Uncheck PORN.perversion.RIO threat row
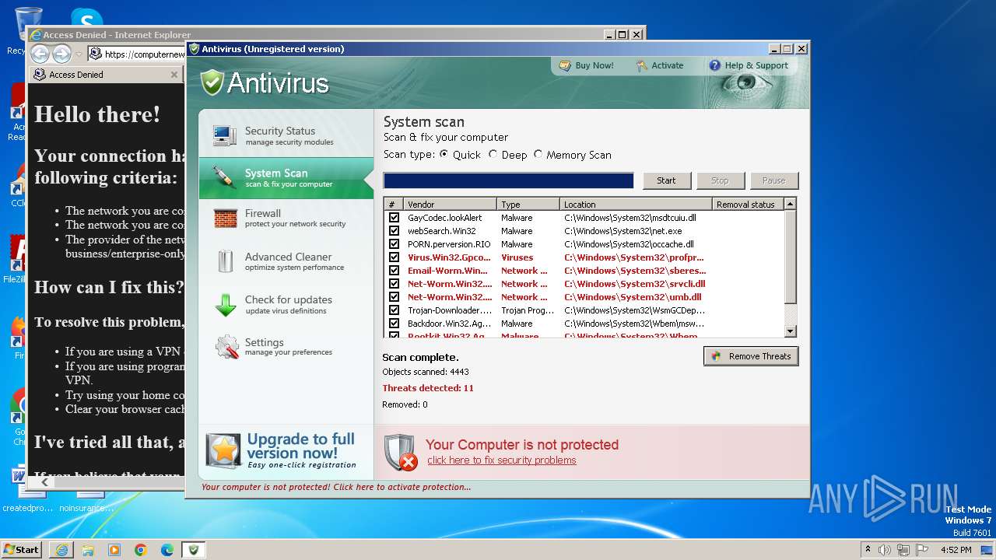Viewport: 996px width, 560px height. (394, 244)
